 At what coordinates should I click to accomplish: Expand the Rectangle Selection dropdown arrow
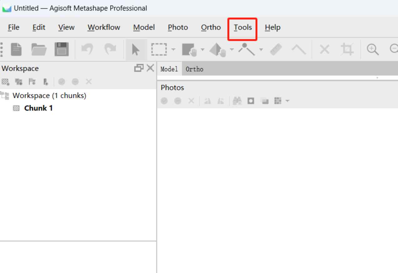pyautogui.click(x=174, y=50)
